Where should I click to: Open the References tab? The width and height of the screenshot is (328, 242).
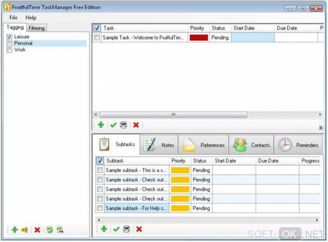[203, 145]
